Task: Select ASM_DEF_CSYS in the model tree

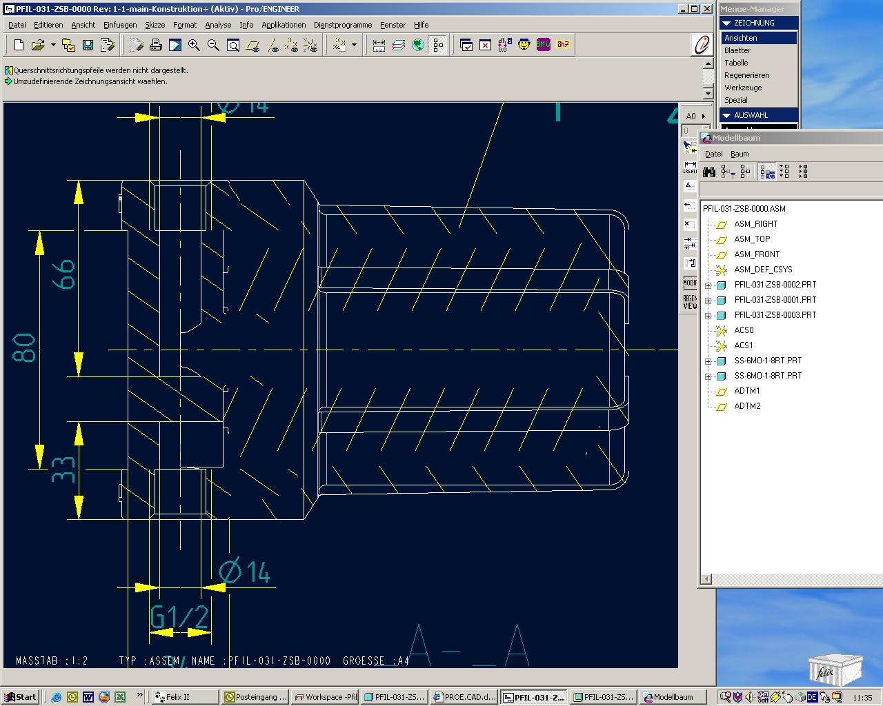Action: coord(763,270)
